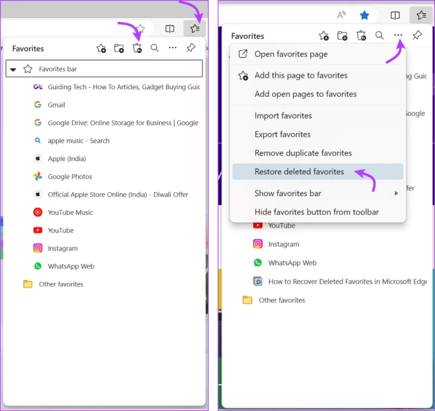Open the YouTube favorite in left panel
Image resolution: width=435 pixels, height=411 pixels.
[53, 230]
